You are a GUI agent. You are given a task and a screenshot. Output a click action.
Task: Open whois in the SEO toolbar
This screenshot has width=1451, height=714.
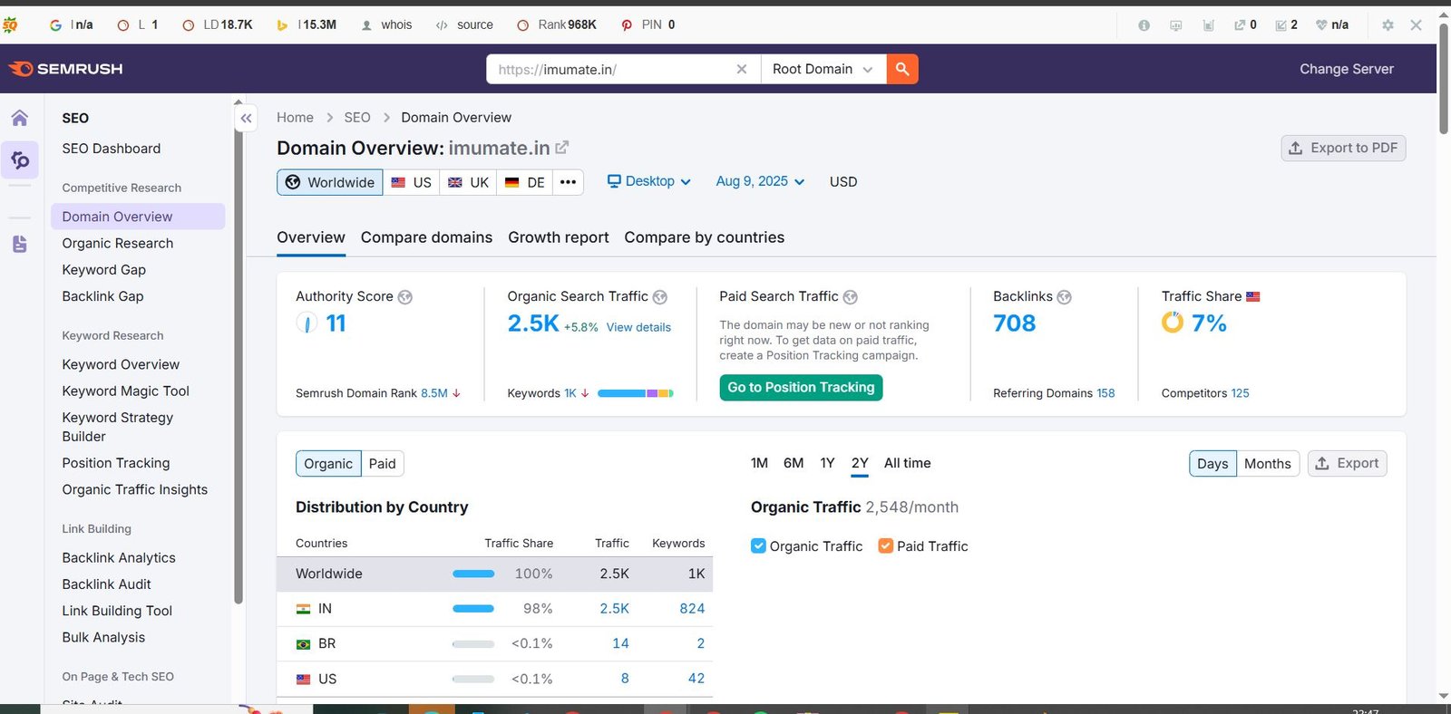point(387,25)
